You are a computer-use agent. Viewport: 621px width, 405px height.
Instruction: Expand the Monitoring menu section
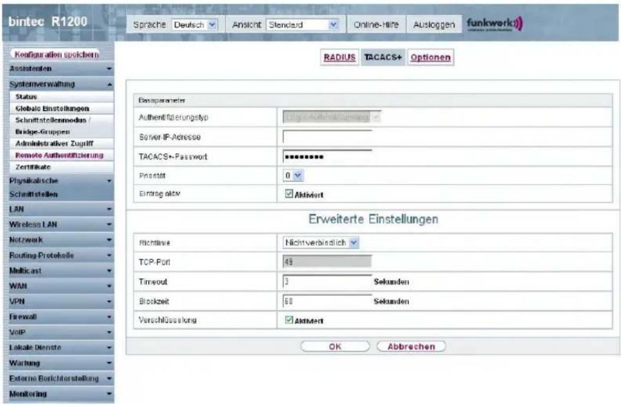point(61,394)
